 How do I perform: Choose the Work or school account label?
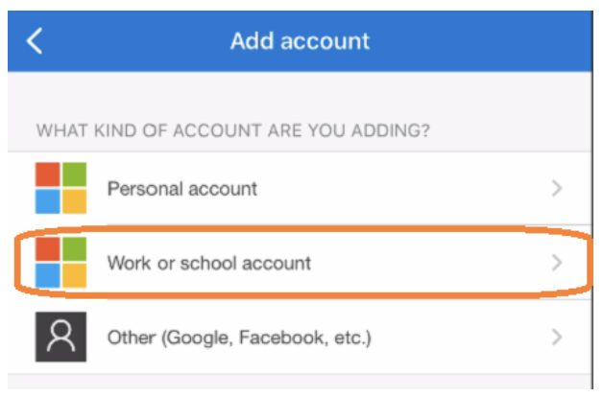[x=209, y=262]
